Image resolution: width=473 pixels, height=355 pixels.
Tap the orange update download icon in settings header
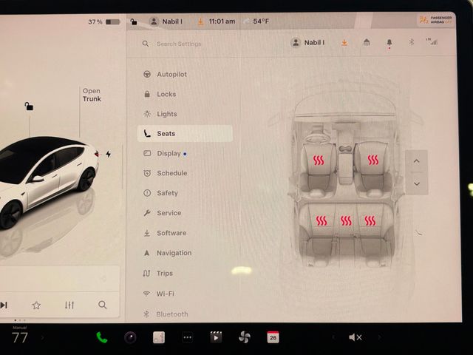(x=344, y=43)
